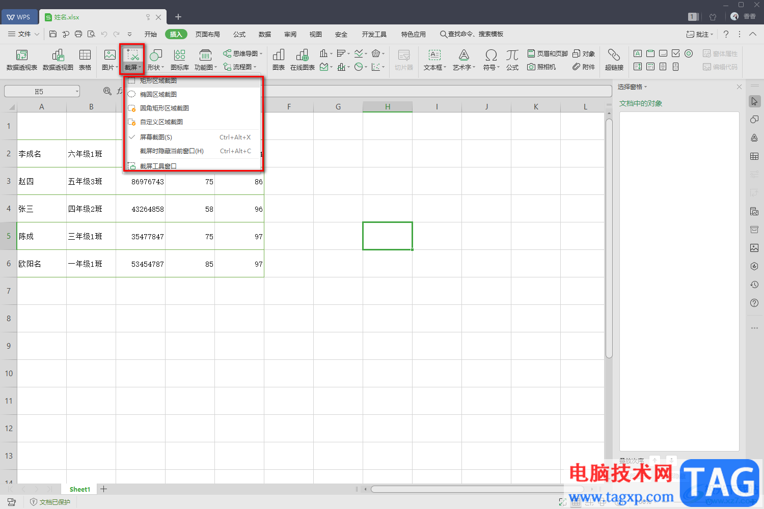
Task: Switch to the 开始 ribbon tab
Action: pyautogui.click(x=151, y=34)
